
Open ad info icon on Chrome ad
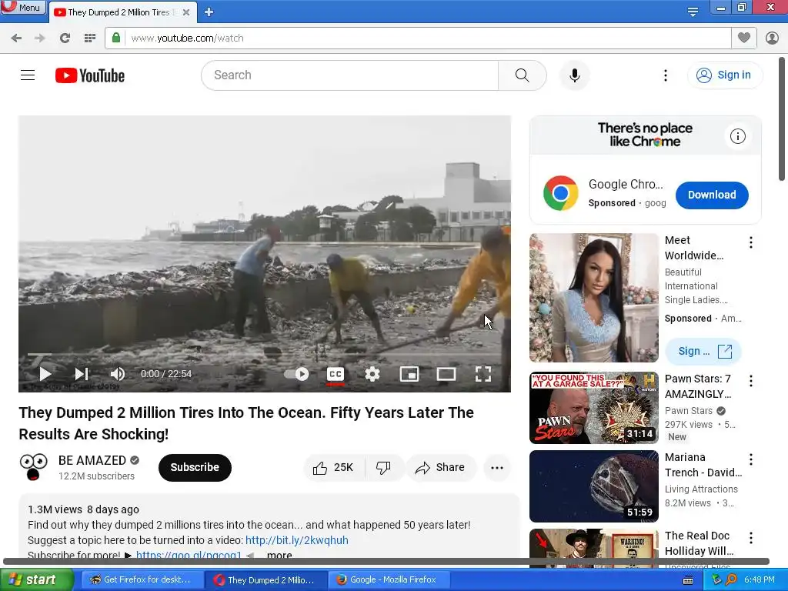(738, 136)
